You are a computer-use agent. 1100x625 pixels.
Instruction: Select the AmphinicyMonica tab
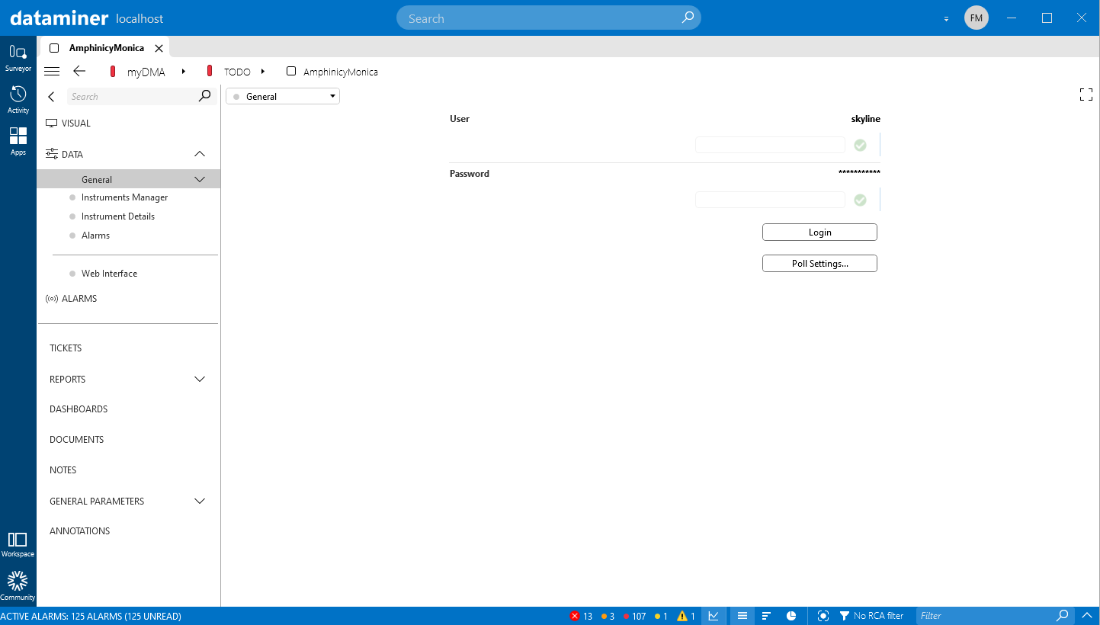(106, 47)
